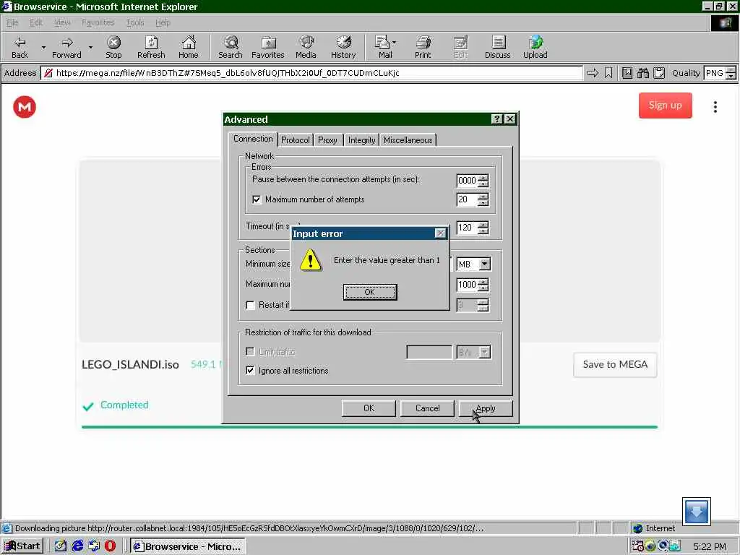Open the Search pane
The image size is (740, 555).
click(231, 47)
